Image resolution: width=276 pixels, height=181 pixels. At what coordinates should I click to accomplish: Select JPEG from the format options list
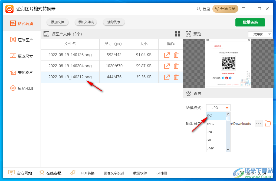(211, 123)
